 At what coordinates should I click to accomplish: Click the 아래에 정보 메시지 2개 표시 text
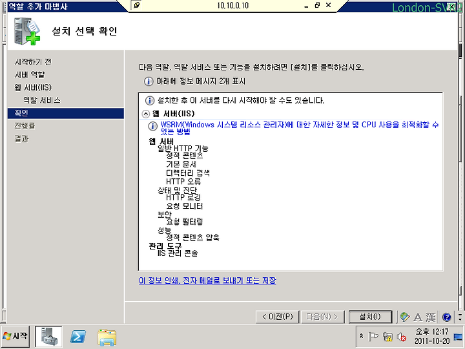(201, 81)
